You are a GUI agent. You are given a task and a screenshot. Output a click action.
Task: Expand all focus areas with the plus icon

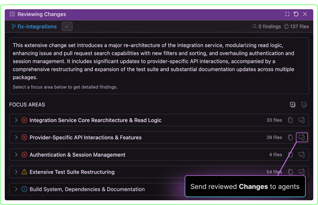coord(292,104)
